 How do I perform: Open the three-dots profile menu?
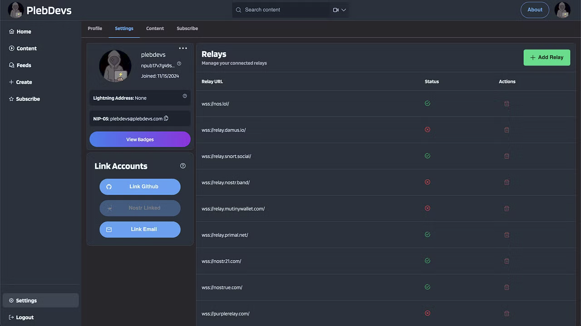[183, 48]
